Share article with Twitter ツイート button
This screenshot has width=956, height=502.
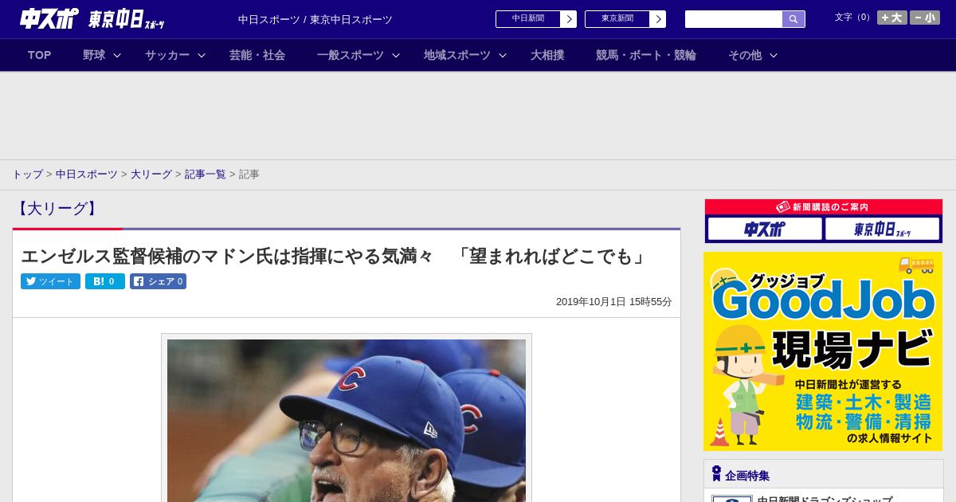pyautogui.click(x=50, y=281)
